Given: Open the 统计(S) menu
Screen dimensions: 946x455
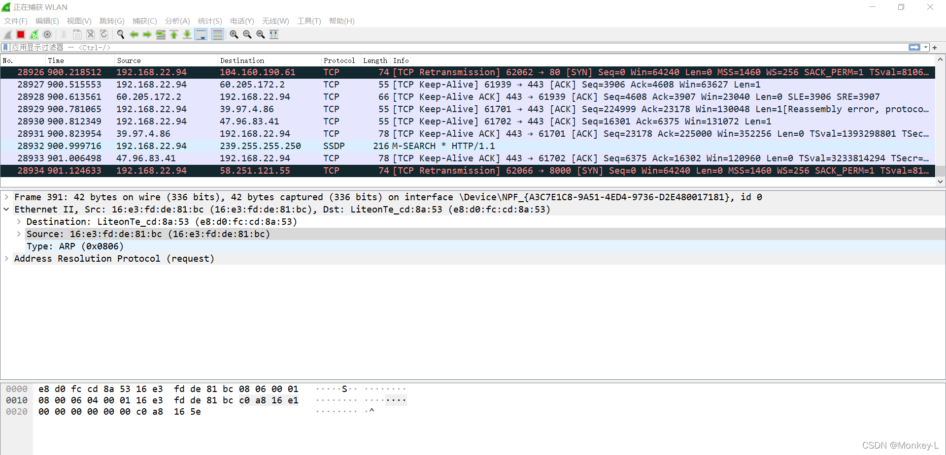Looking at the screenshot, I should pyautogui.click(x=210, y=21).
